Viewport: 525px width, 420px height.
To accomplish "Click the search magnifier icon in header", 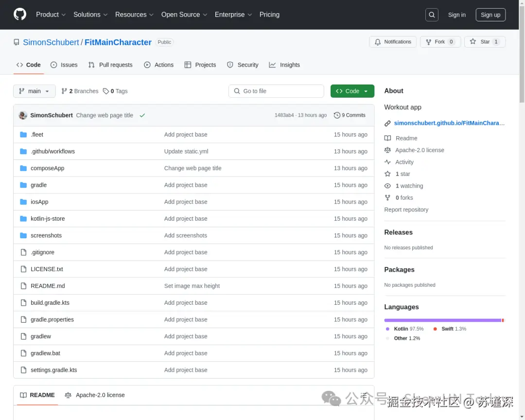I will pos(432,15).
